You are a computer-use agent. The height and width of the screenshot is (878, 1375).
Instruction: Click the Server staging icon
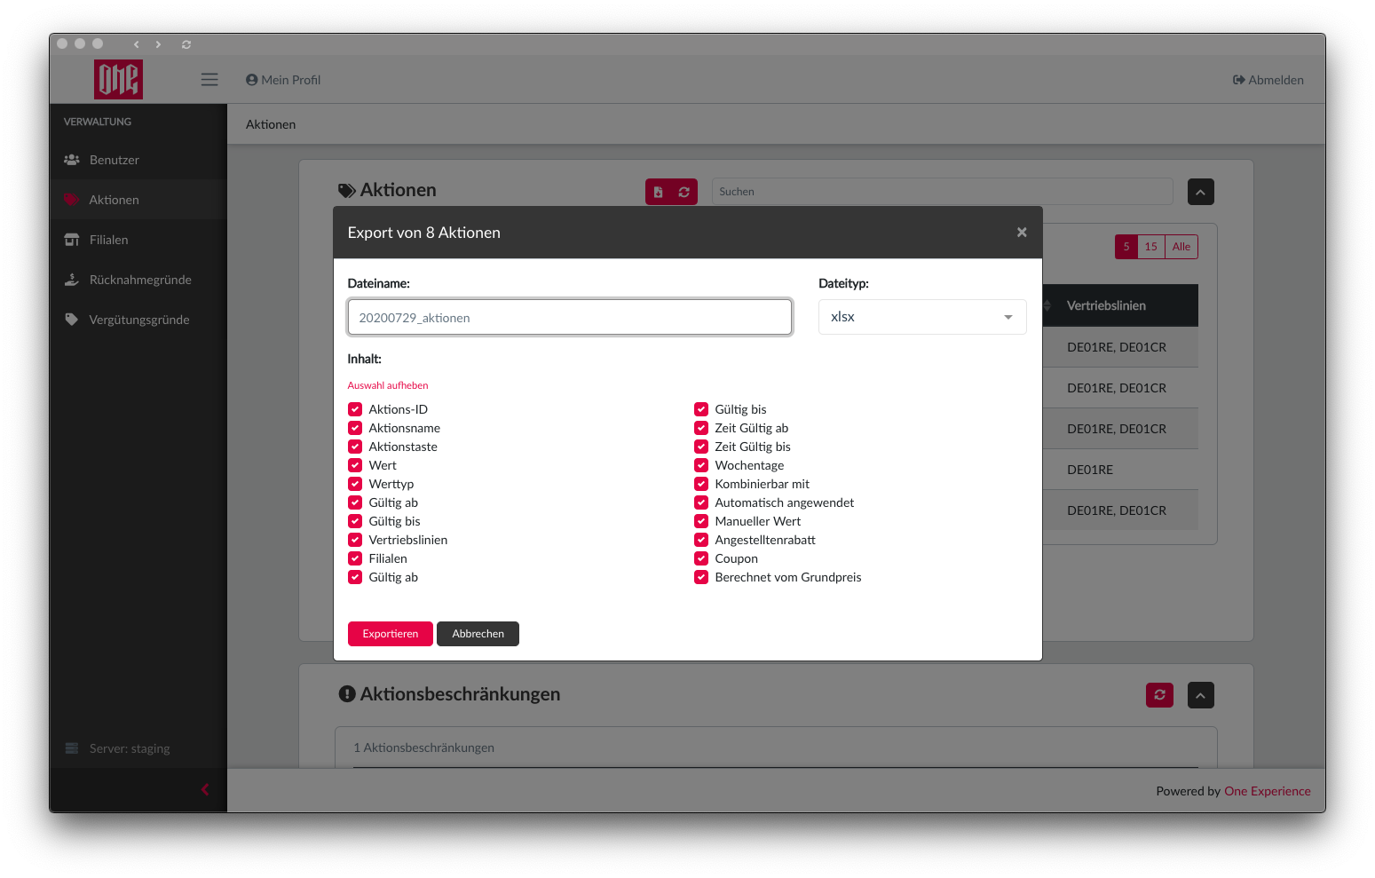click(72, 748)
